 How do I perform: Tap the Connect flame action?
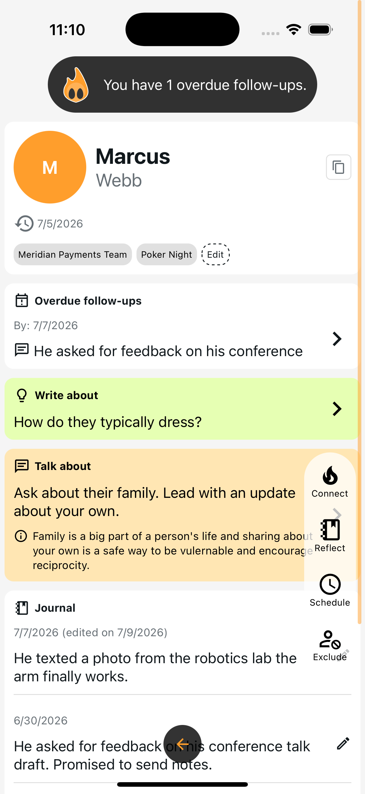(x=330, y=481)
